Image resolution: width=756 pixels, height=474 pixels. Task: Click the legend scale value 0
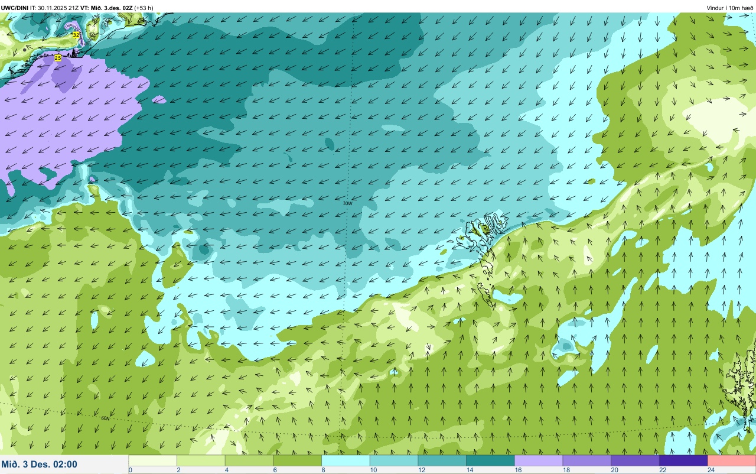(130, 470)
